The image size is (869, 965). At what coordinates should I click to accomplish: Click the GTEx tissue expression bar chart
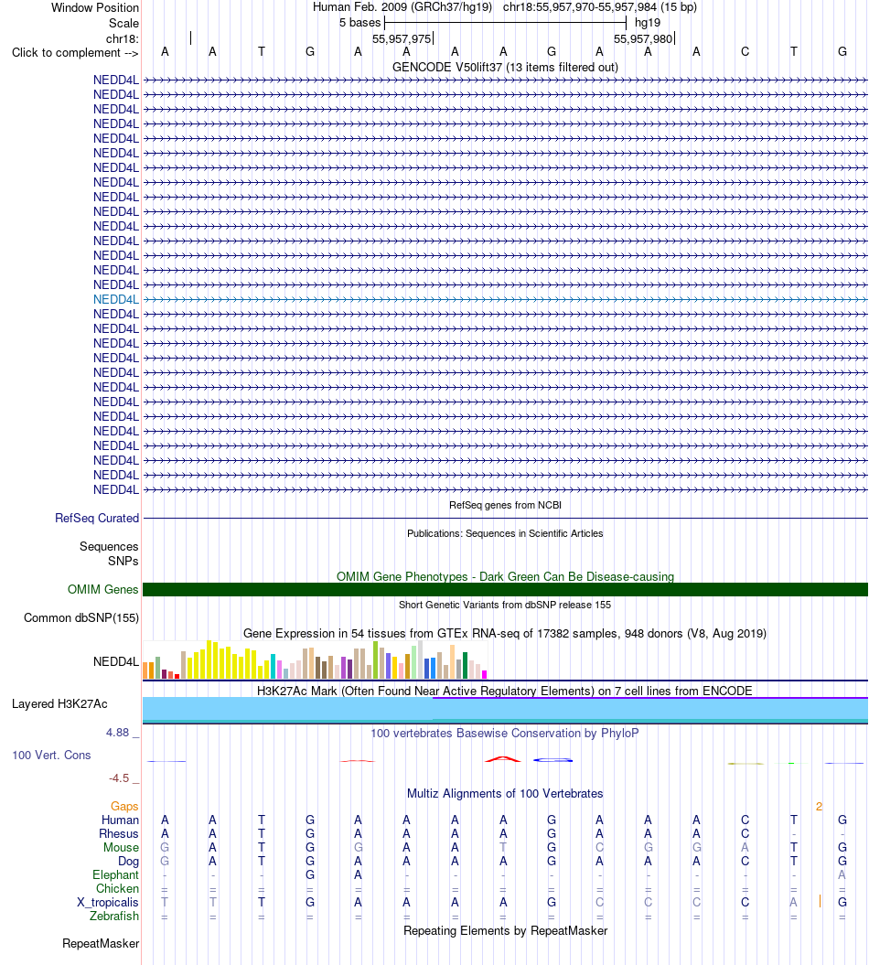(315, 659)
